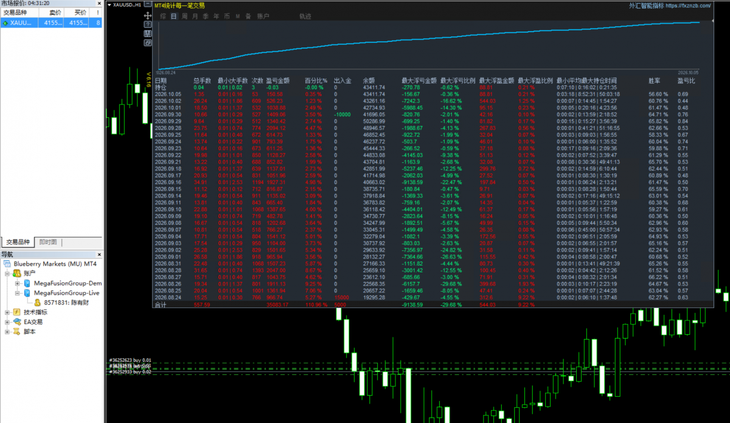Select the 账户 tab in the statistics panel
Screen dimensions: 730x423
click(263, 16)
